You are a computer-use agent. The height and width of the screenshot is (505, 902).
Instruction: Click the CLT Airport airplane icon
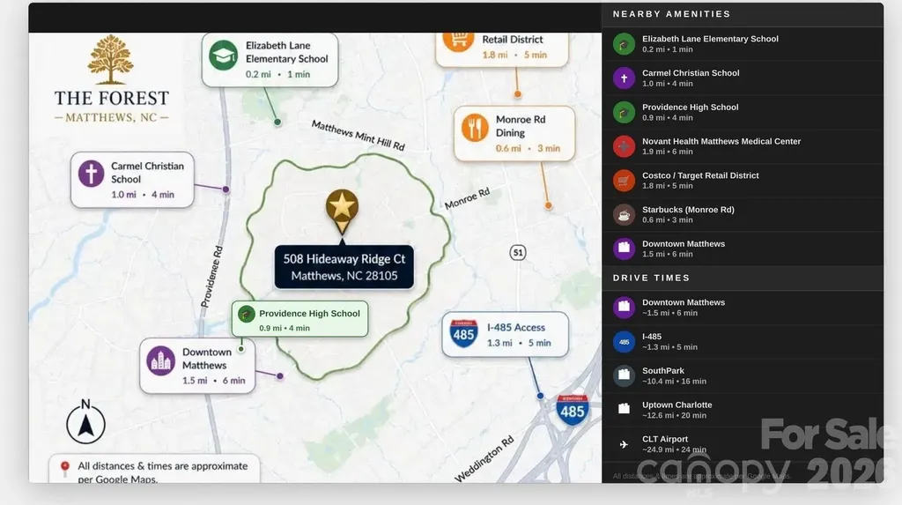coord(624,444)
